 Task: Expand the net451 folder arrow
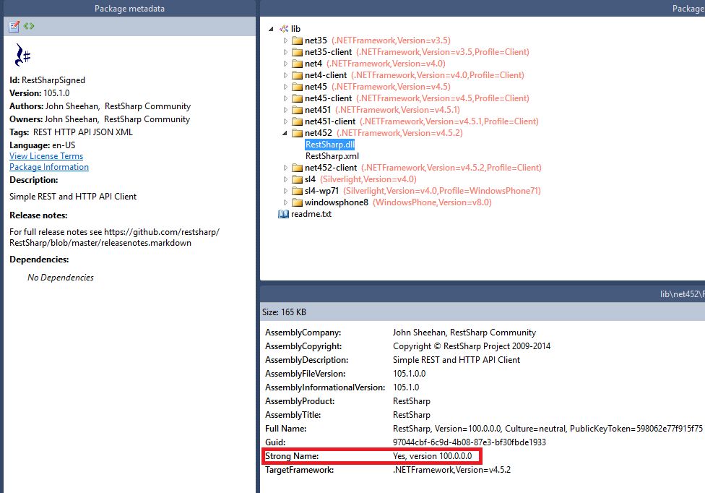point(285,110)
